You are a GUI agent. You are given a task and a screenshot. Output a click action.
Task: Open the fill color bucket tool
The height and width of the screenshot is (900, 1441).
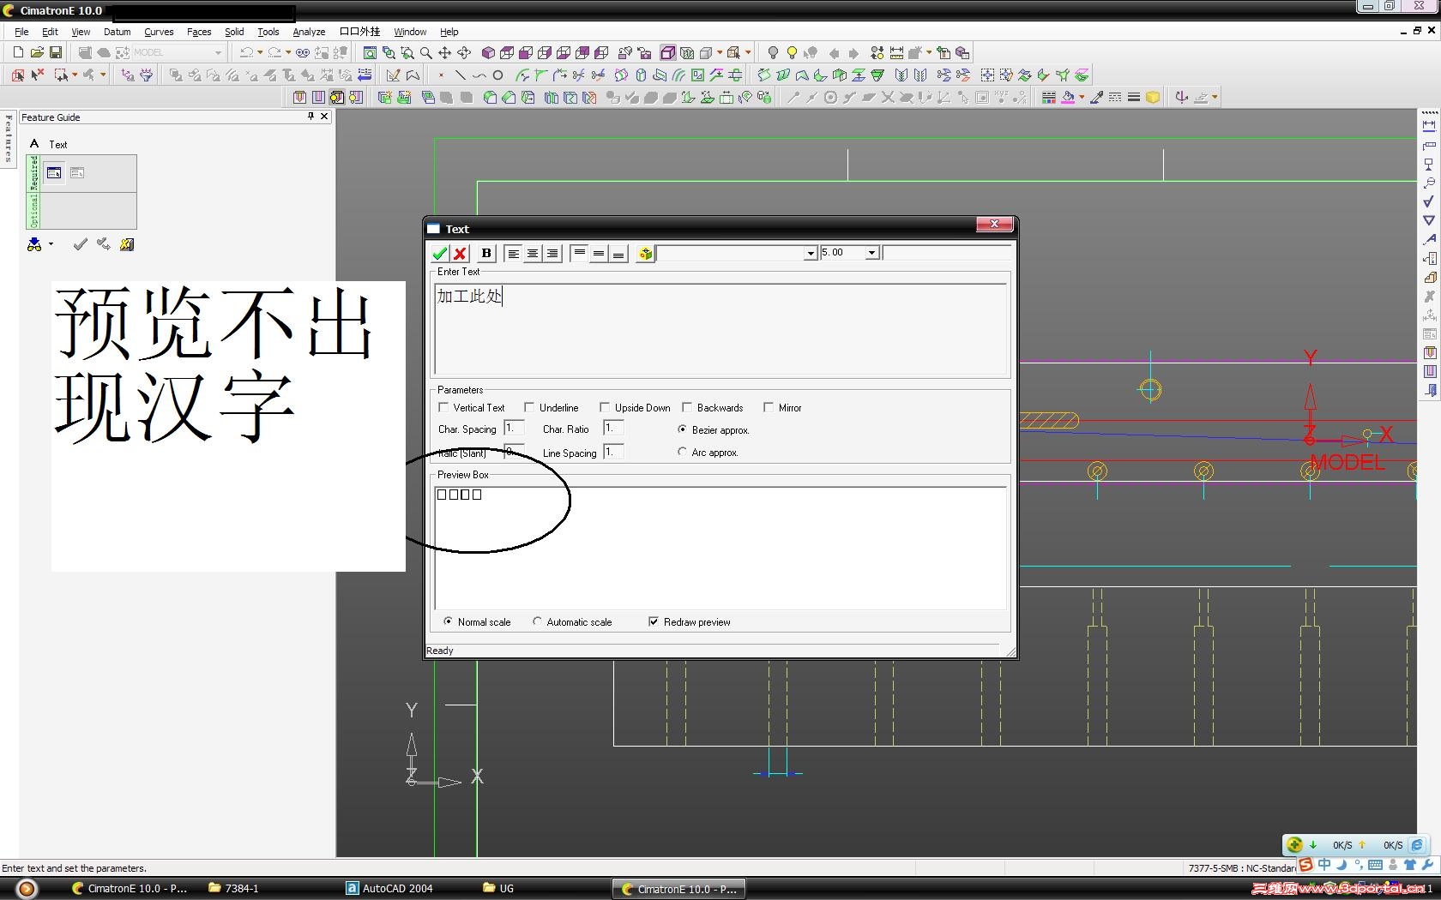1068,97
